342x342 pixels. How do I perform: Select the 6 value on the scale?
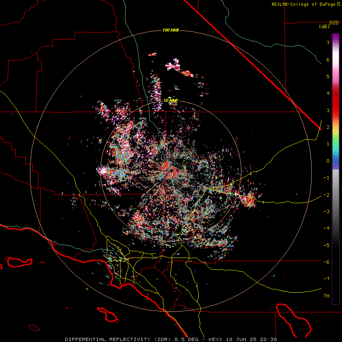[x=328, y=60]
